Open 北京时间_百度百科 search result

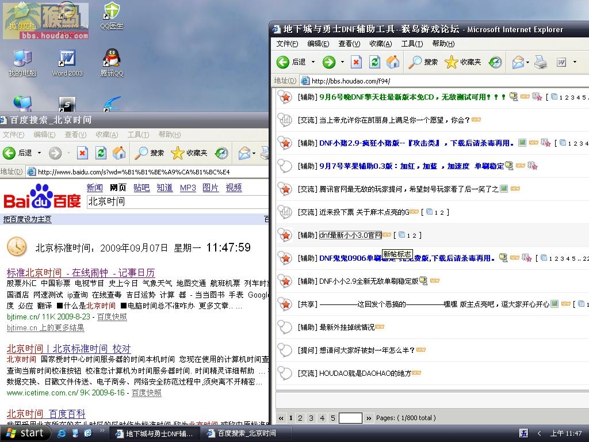pyautogui.click(x=46, y=414)
